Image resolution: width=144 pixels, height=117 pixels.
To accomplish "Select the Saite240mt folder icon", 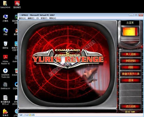I will [5, 5].
